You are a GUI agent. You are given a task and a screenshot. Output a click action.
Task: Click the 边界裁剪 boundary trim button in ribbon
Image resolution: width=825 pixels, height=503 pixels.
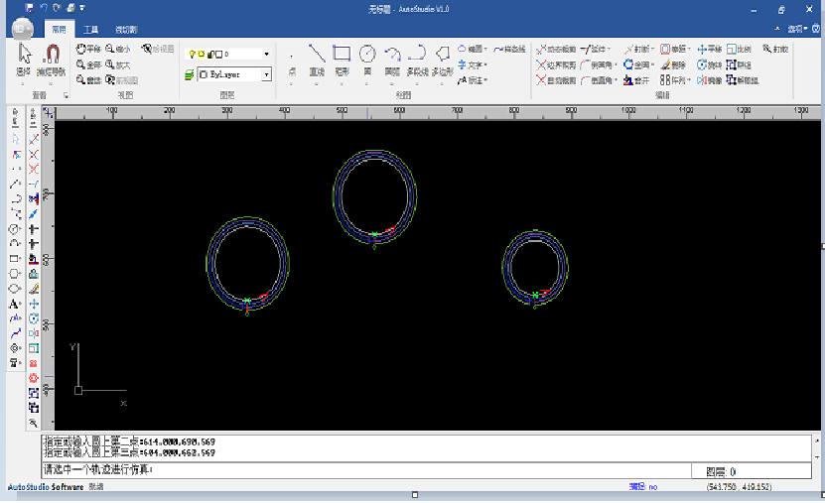[x=556, y=64]
